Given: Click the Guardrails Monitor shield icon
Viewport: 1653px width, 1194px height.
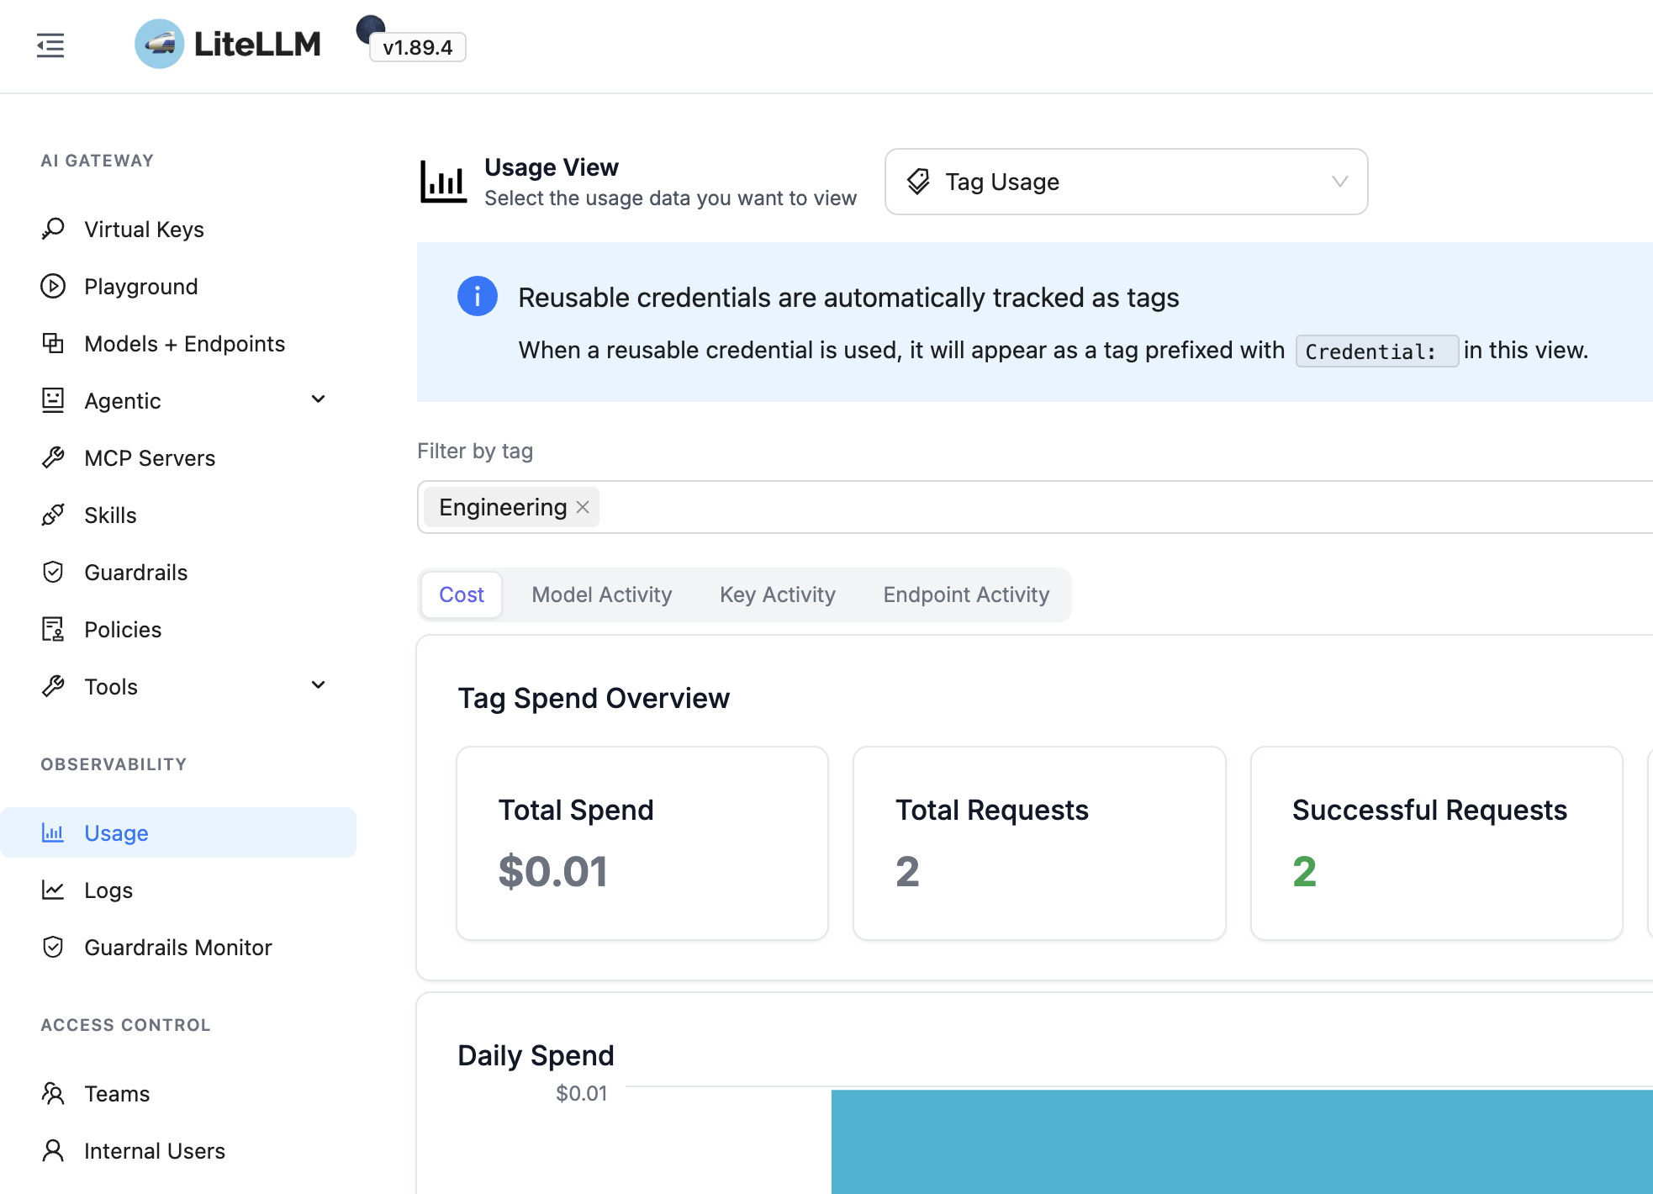Looking at the screenshot, I should click(53, 947).
